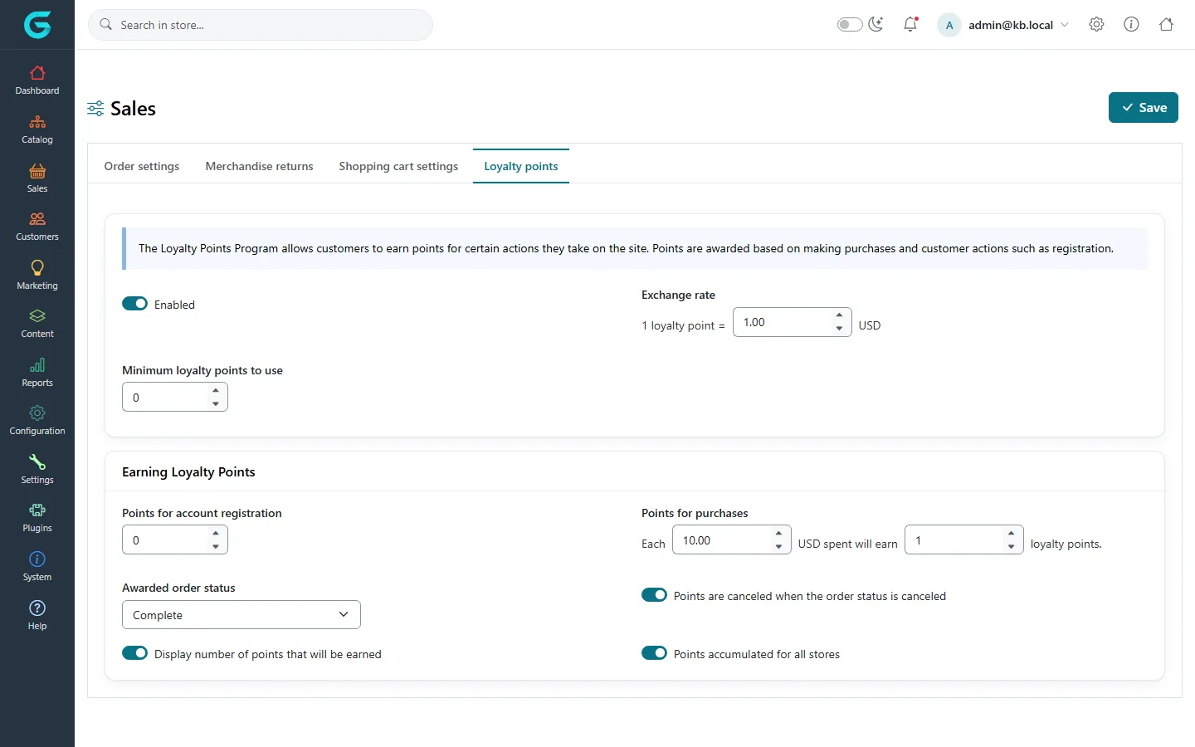This screenshot has width=1195, height=747.
Task: Click the top bar settings gear icon
Action: click(1096, 25)
